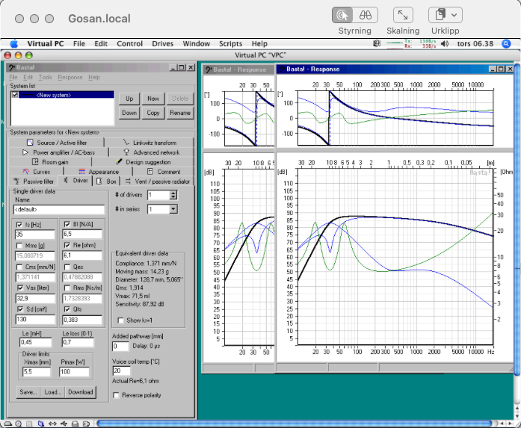Image resolution: width=521 pixels, height=428 pixels.
Task: Click the New system button
Action: tap(153, 99)
